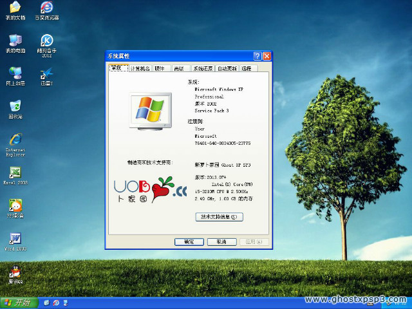Click the help question mark button in 系统属性
This screenshot has width=412, height=309.
pyautogui.click(x=257, y=56)
